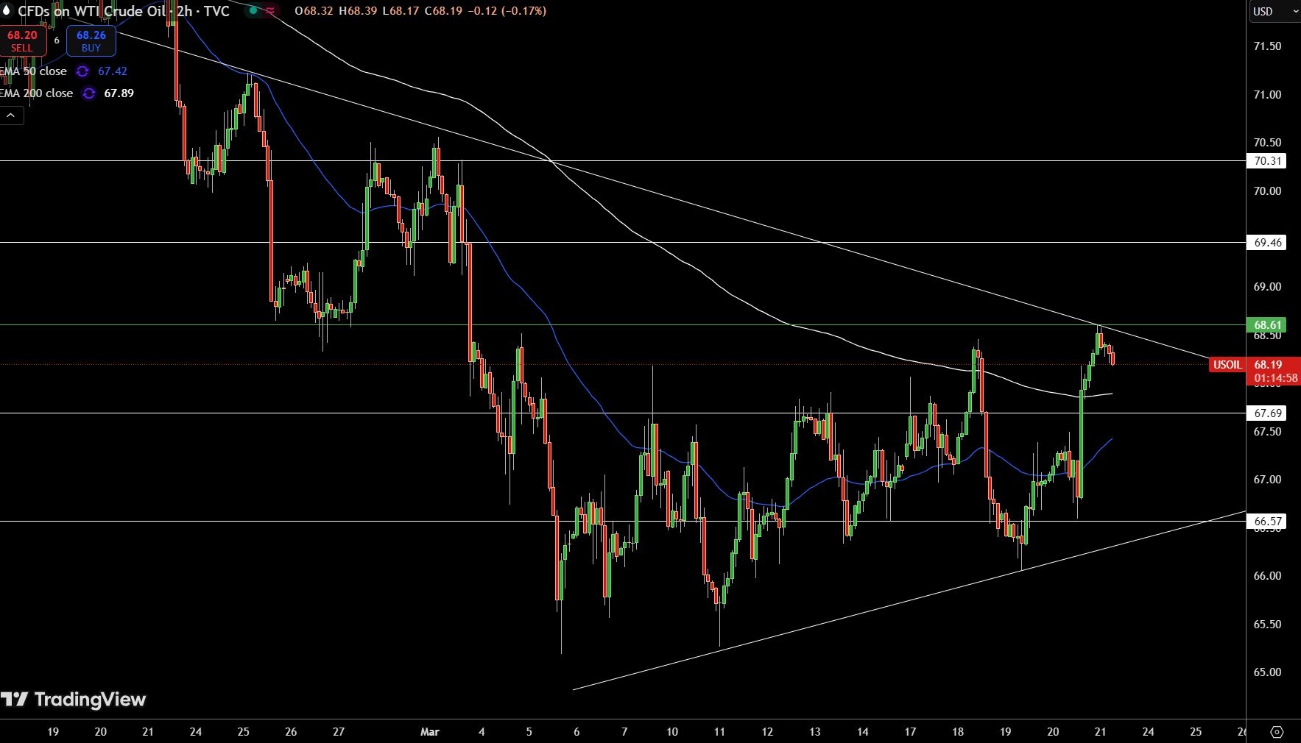
Task: Click the pink approximately-equal data icon
Action: (270, 11)
